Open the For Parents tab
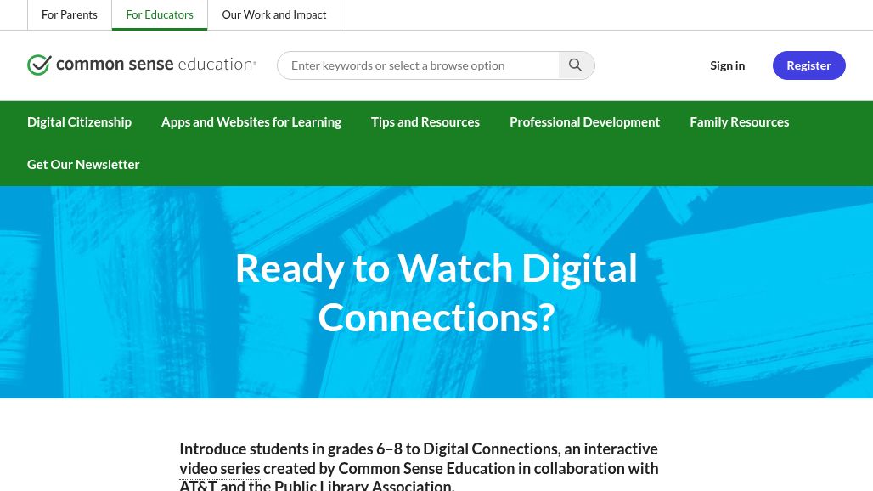873x491 pixels. [x=70, y=15]
